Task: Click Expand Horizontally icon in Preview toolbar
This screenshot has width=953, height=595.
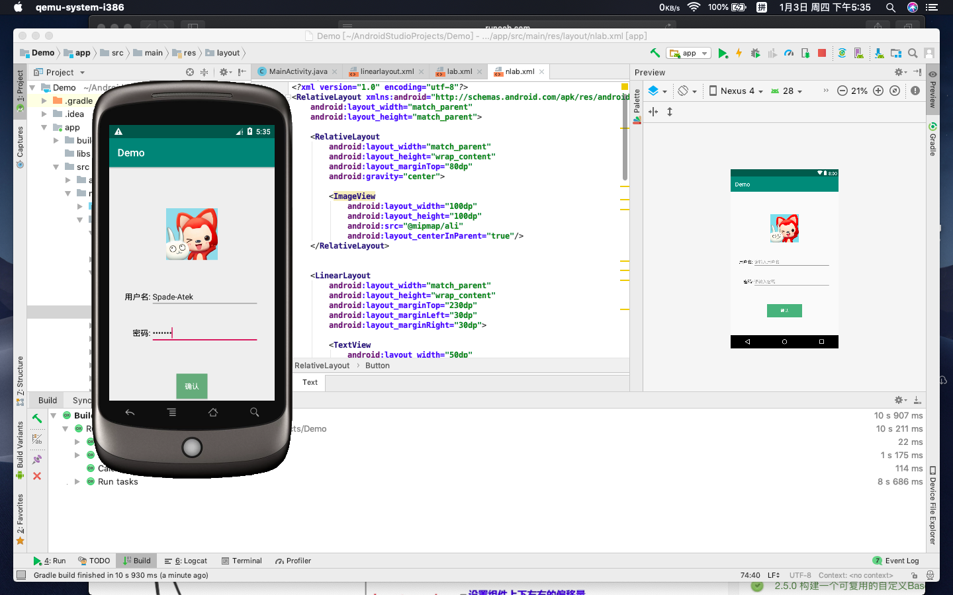Action: click(x=653, y=112)
